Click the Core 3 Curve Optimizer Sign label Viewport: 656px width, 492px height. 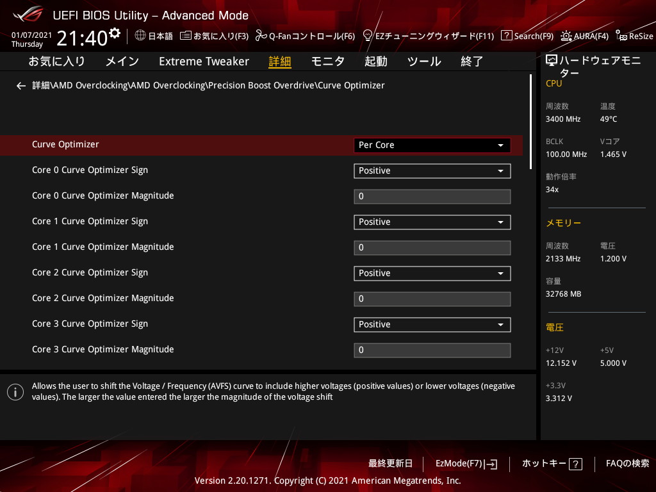(90, 324)
